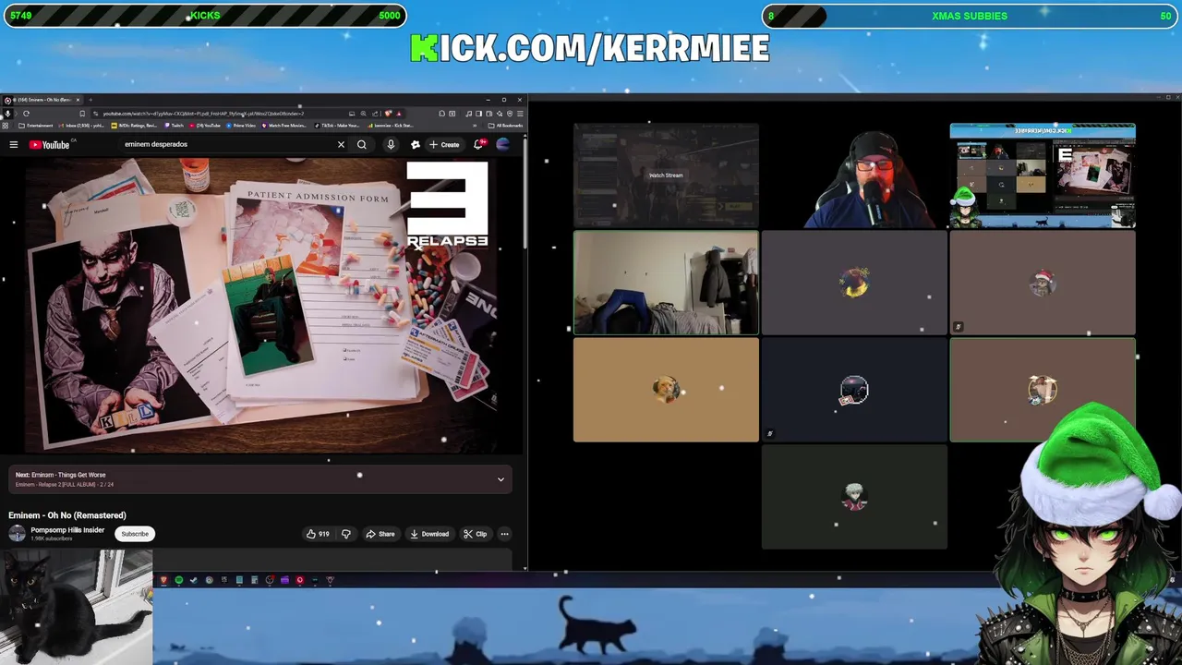The width and height of the screenshot is (1182, 665).
Task: Click Watch Stream in call window
Action: tap(666, 175)
